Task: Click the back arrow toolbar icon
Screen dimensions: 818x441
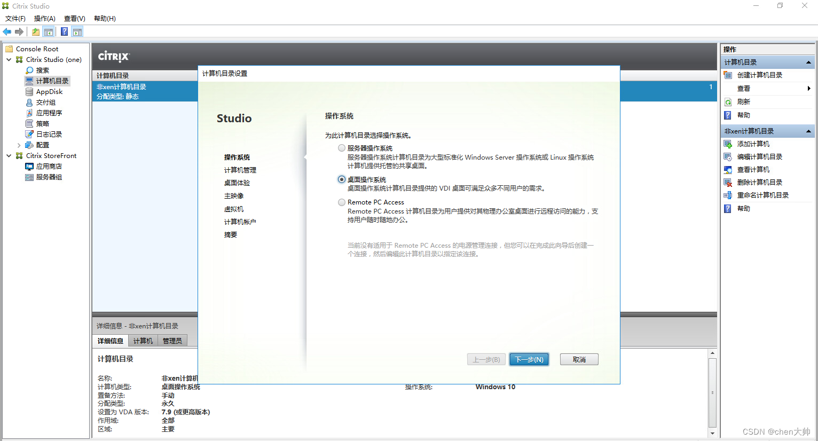Action: [7, 32]
